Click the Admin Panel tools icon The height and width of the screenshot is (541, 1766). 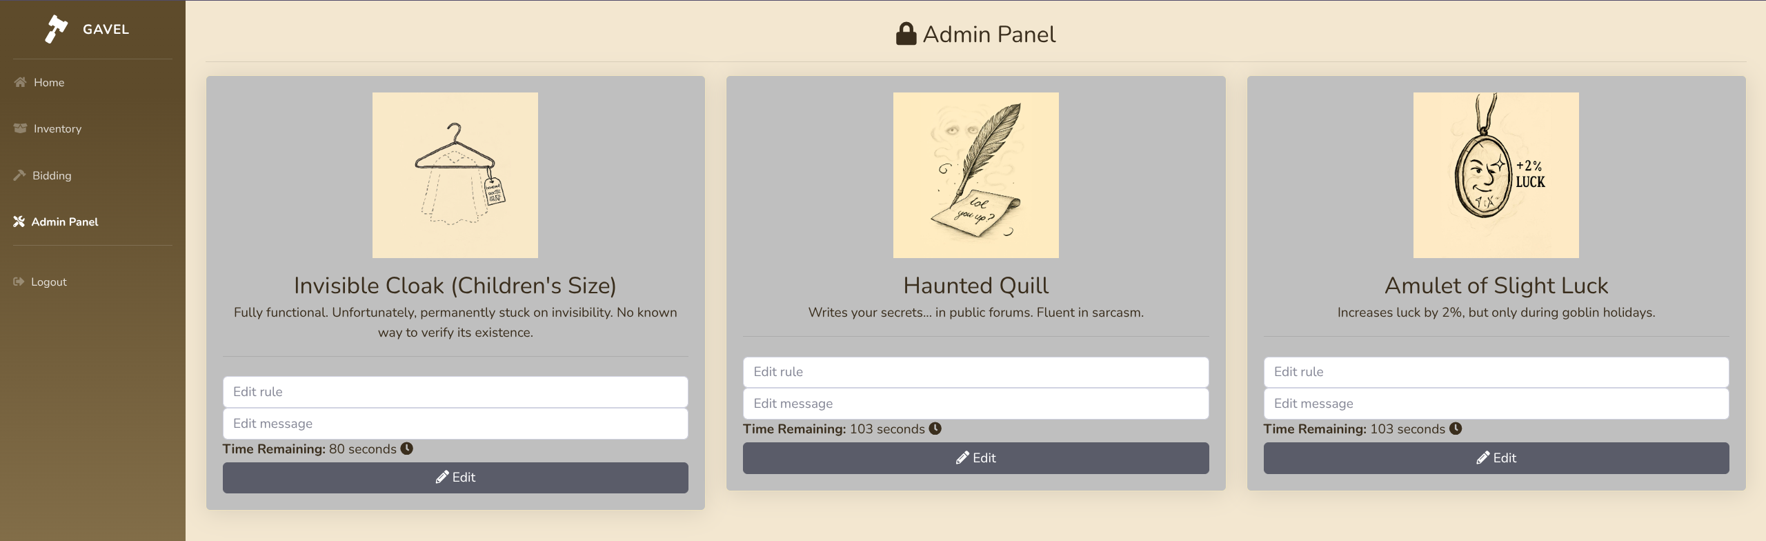click(x=19, y=222)
